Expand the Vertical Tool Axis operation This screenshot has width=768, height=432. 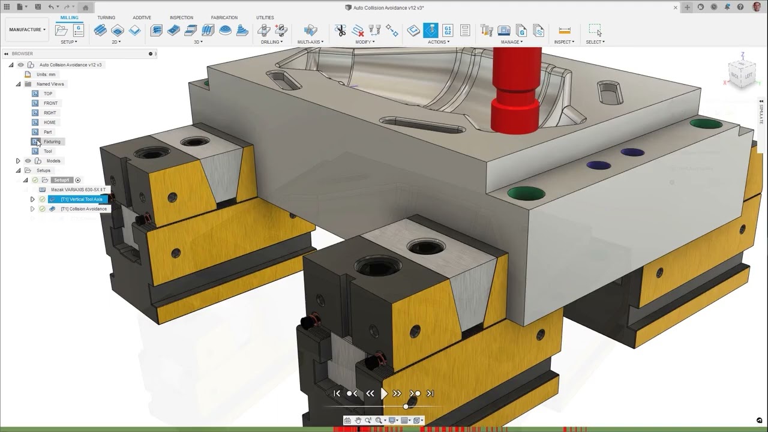[32, 199]
